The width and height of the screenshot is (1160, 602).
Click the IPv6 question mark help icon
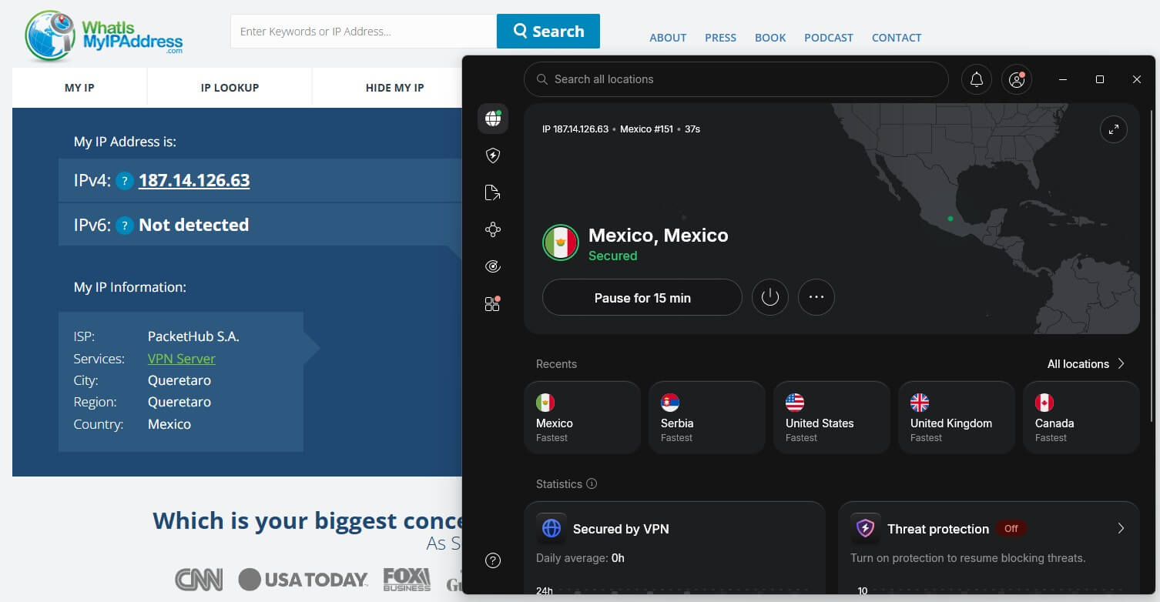125,226
